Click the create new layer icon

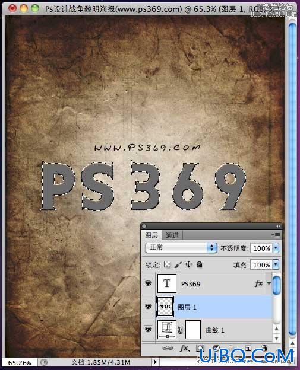click(x=248, y=348)
